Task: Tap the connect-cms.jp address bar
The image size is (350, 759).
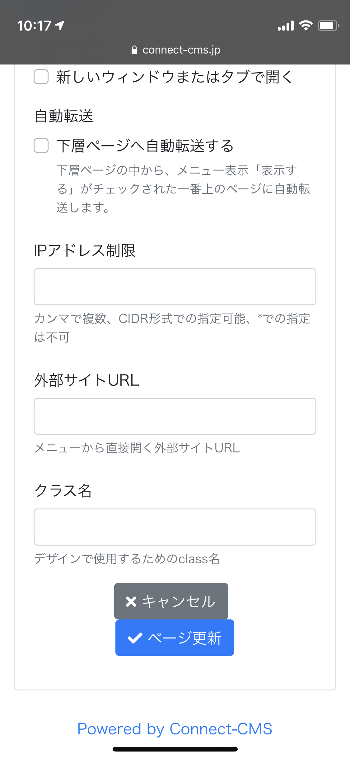Action: [x=181, y=50]
